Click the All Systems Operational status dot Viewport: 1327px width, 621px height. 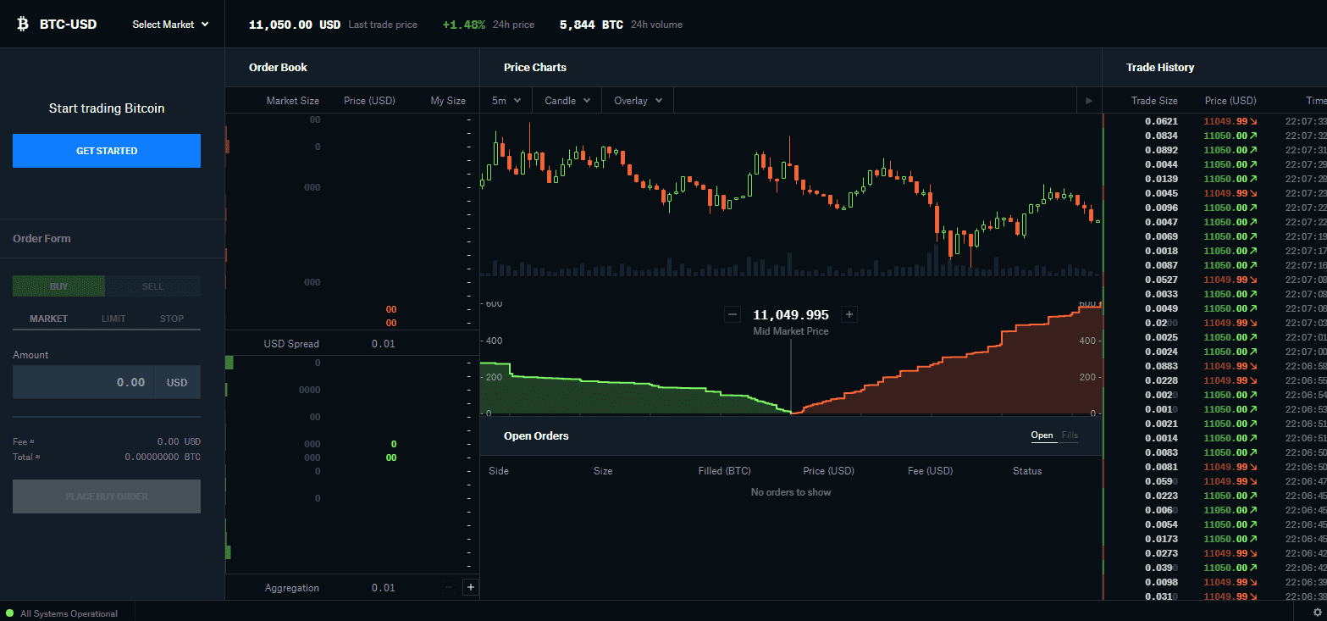click(x=8, y=613)
